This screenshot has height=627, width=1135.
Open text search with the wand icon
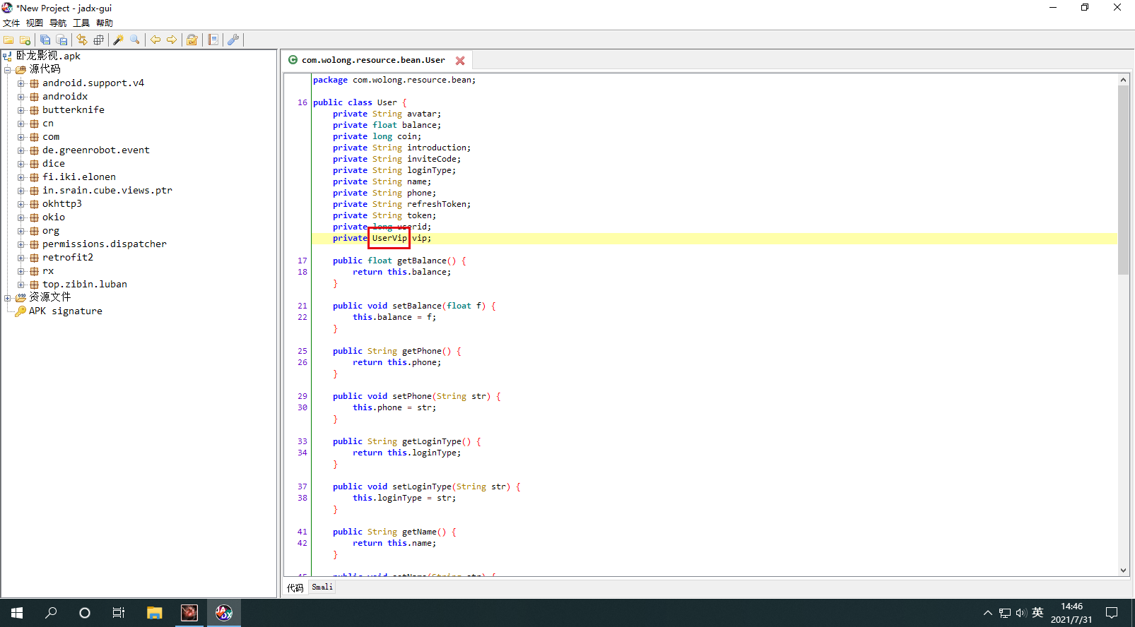click(x=118, y=40)
